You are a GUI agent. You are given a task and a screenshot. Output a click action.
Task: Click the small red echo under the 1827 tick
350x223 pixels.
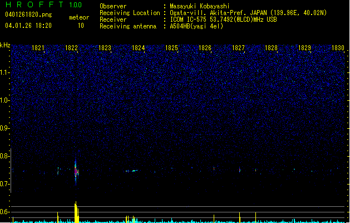[x=240, y=170]
